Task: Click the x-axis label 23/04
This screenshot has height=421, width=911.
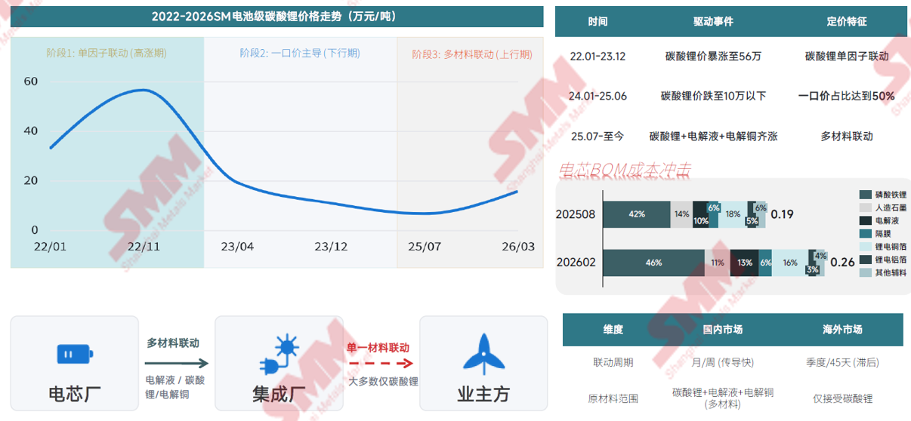Action: tap(237, 246)
